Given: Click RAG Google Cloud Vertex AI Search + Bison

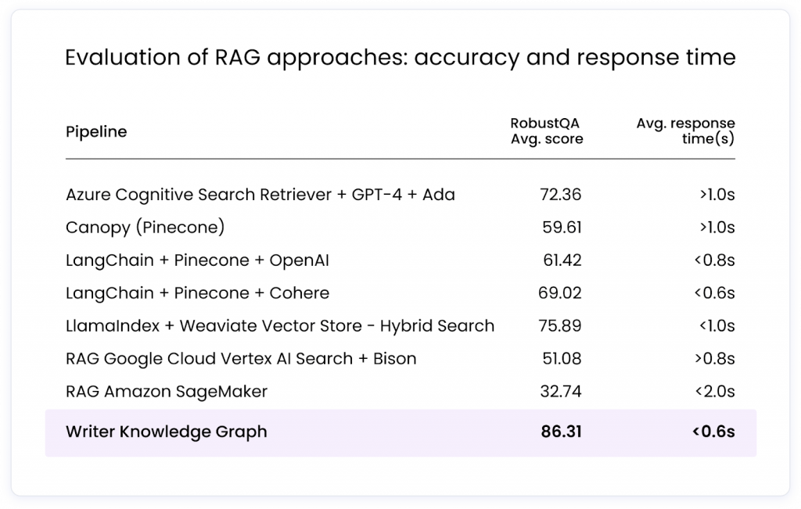Looking at the screenshot, I should [241, 358].
